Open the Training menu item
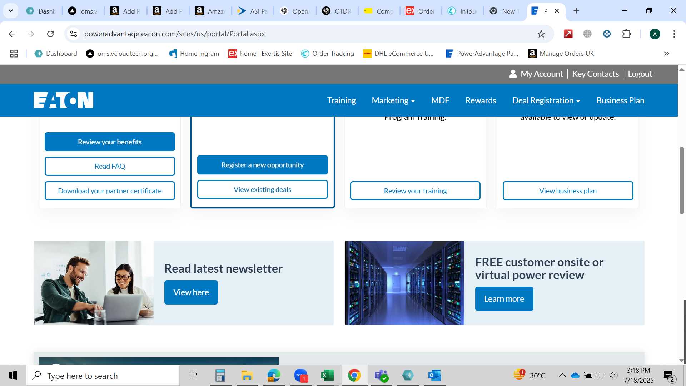The height and width of the screenshot is (386, 686). [342, 100]
